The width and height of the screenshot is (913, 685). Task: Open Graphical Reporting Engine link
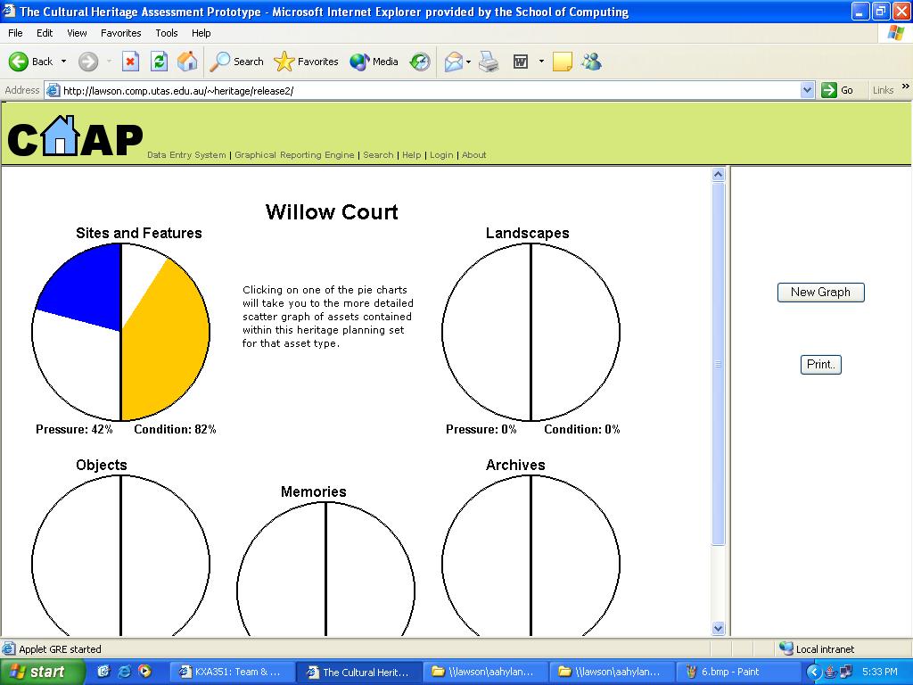[x=294, y=155]
